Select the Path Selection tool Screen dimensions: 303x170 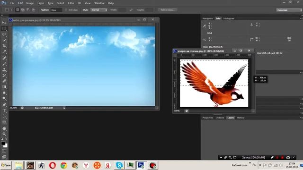point(4,117)
